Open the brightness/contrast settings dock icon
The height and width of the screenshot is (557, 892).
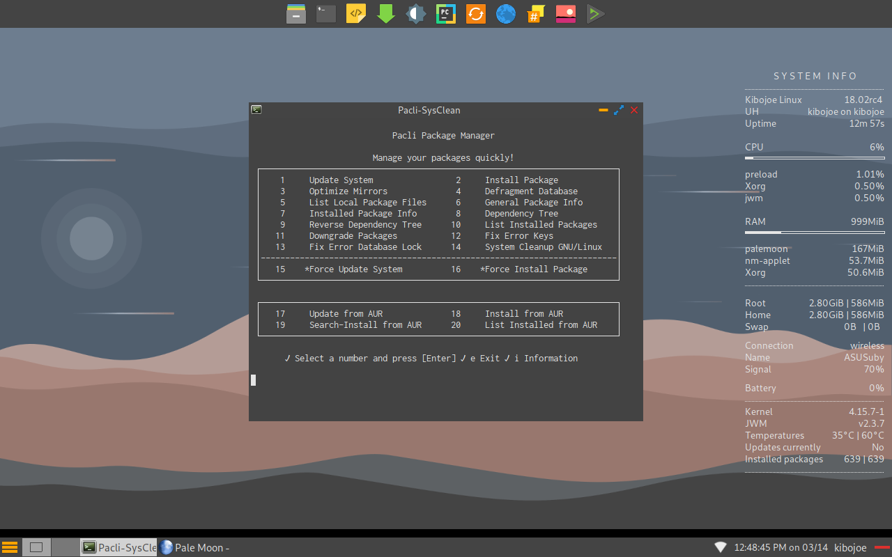(x=416, y=14)
